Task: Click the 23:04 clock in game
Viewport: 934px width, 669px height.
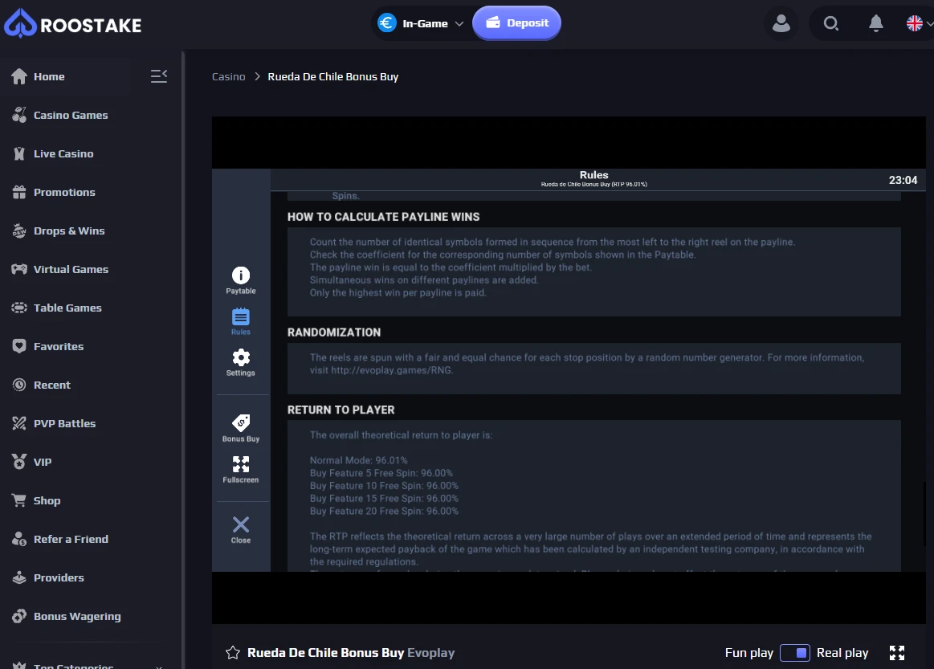Action: (x=903, y=180)
